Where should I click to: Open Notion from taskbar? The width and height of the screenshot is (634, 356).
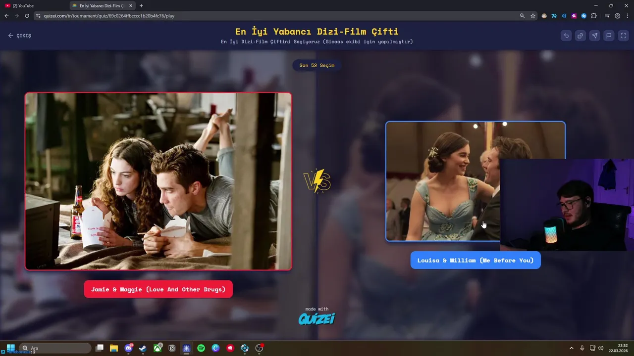click(x=172, y=348)
